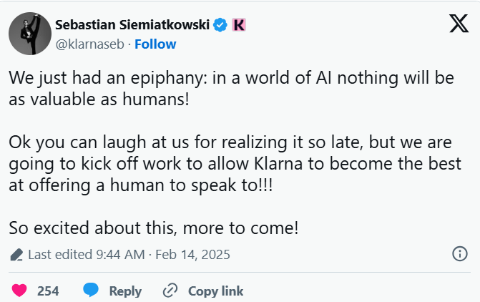The height and width of the screenshot is (302, 480).
Task: Click the blue reply speech bubble icon
Action: (x=91, y=291)
